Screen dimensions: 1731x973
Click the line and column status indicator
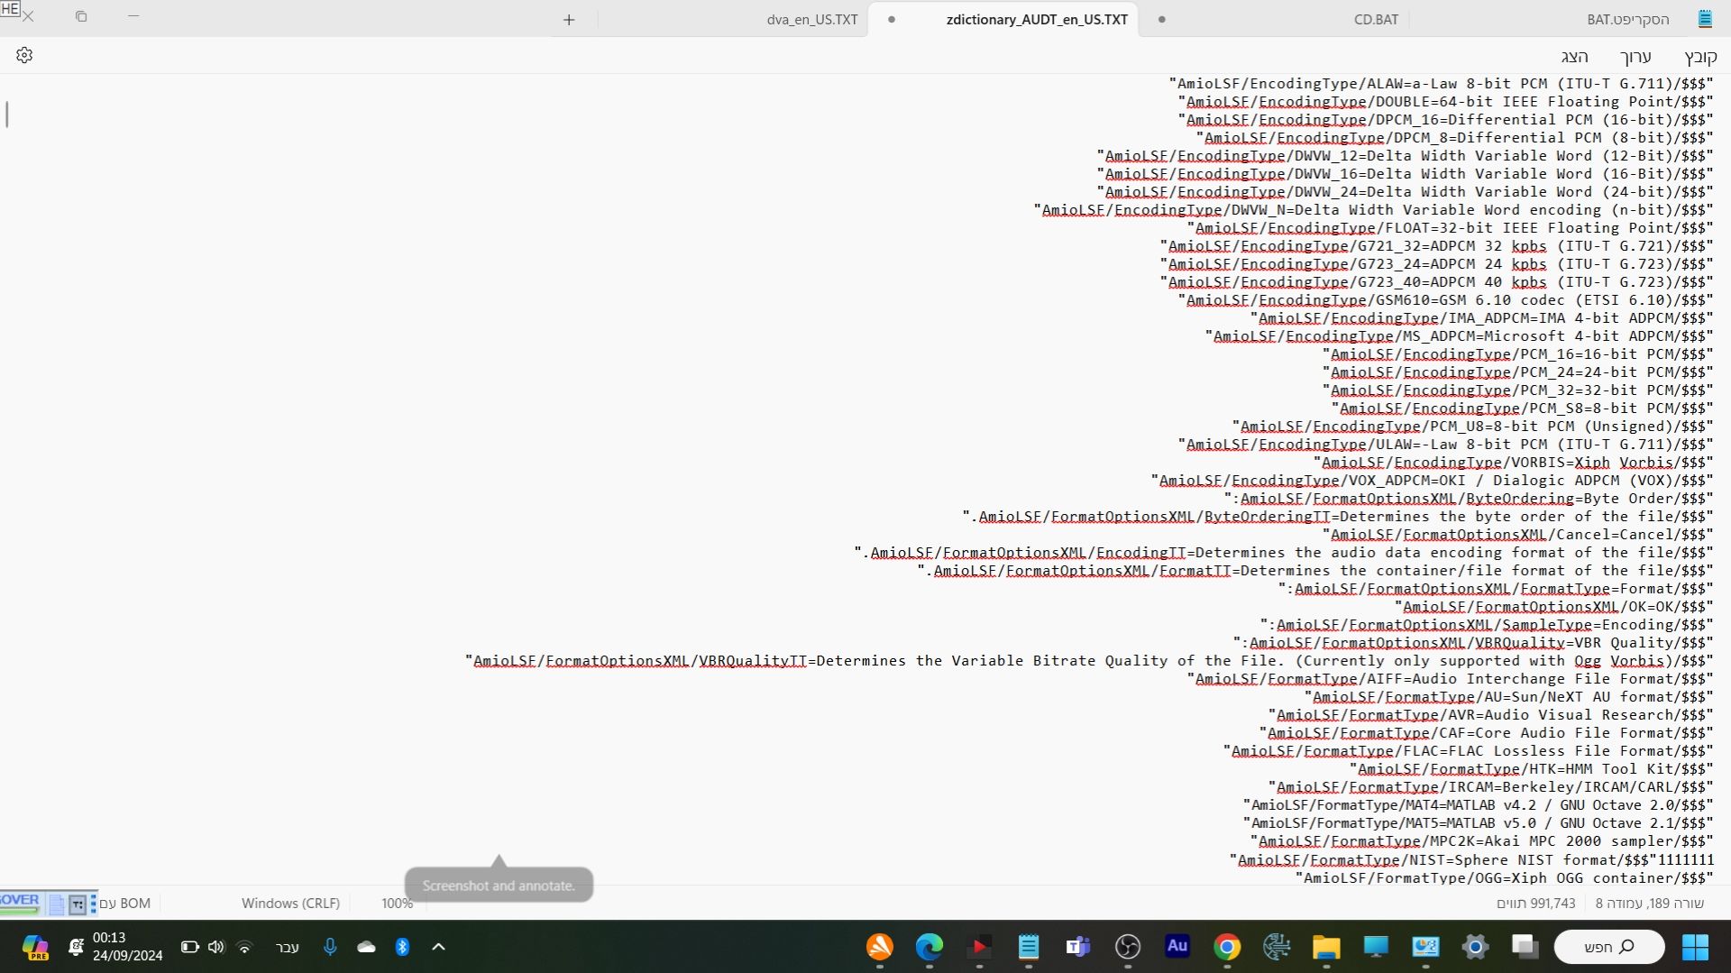pos(1649,904)
